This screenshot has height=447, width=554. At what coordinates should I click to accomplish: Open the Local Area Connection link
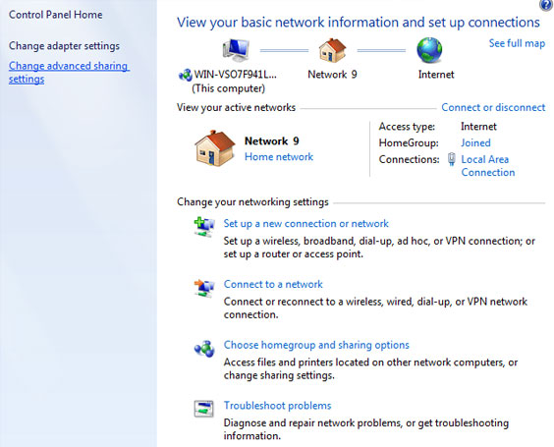tap(488, 166)
